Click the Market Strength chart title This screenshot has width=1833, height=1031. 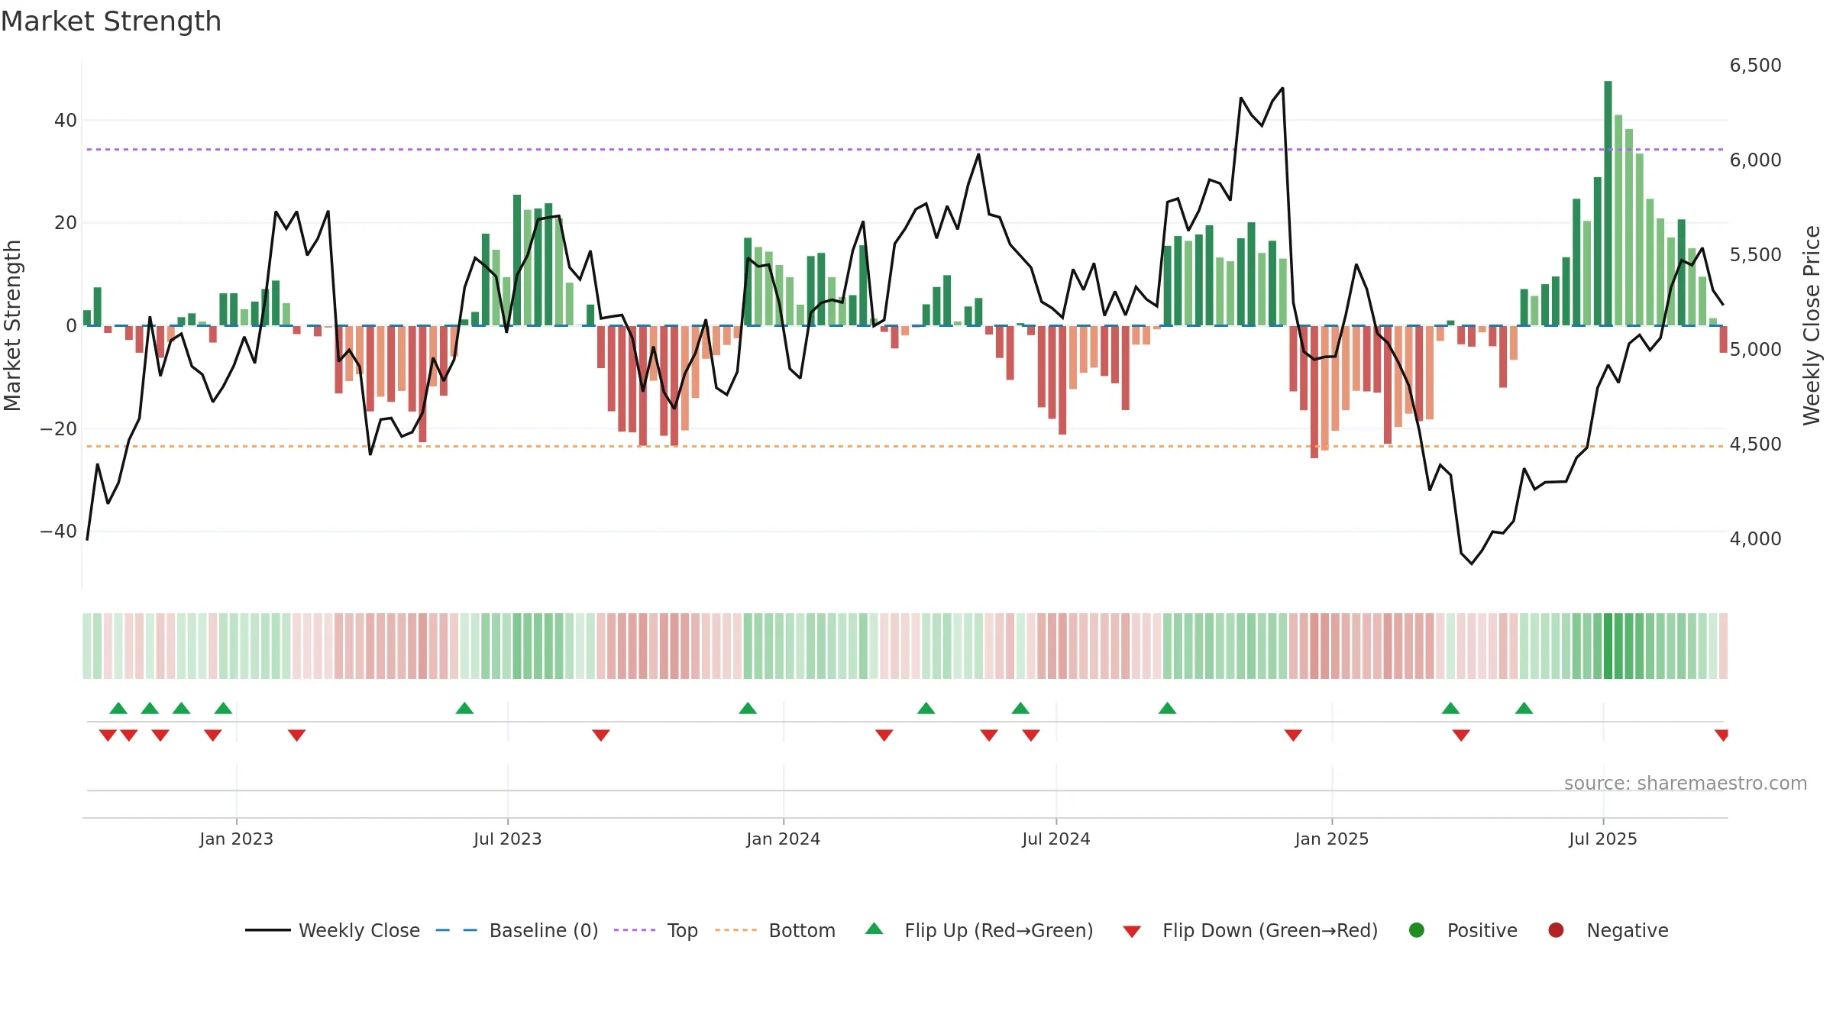(112, 21)
